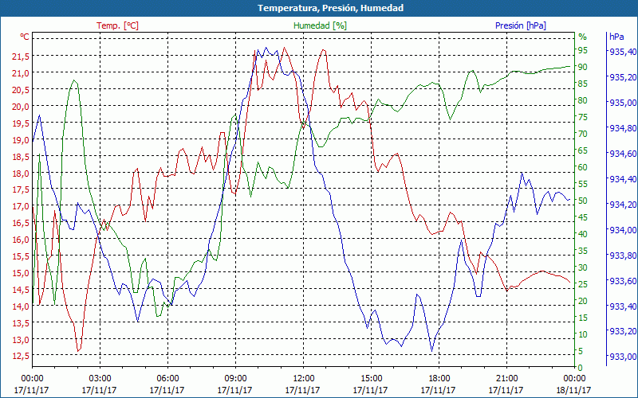Click the 933,40 pressure axis value
The height and width of the screenshot is (398, 638).
pyautogui.click(x=622, y=306)
